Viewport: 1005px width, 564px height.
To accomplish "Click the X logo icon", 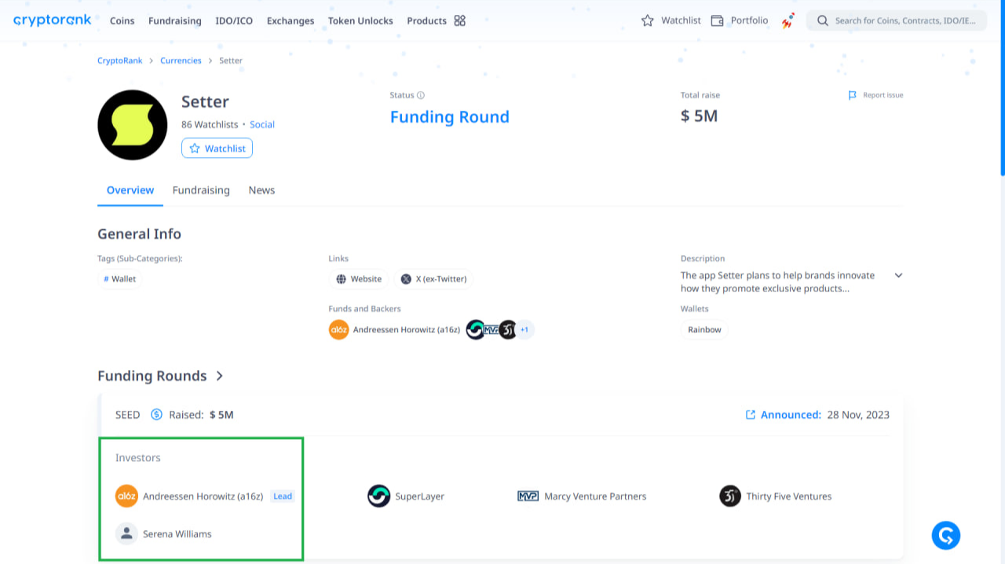I will pyautogui.click(x=406, y=279).
